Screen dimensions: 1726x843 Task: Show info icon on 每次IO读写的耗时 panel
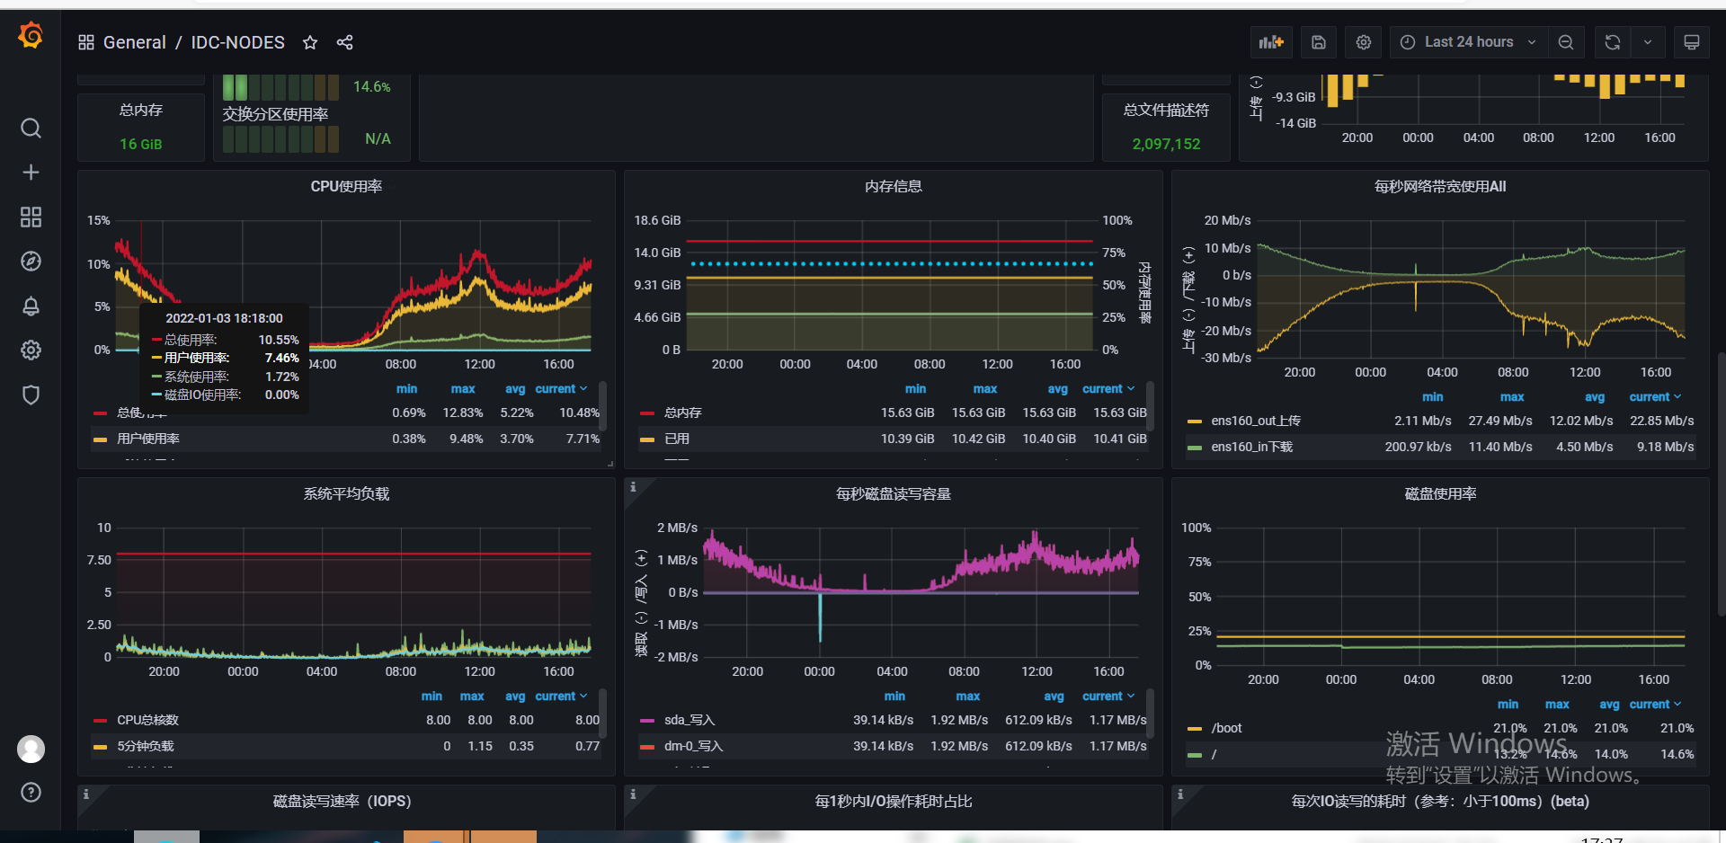point(1180,794)
